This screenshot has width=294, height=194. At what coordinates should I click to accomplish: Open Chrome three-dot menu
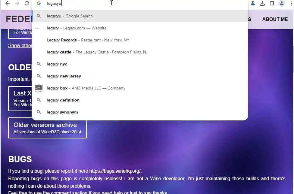coord(291,3)
